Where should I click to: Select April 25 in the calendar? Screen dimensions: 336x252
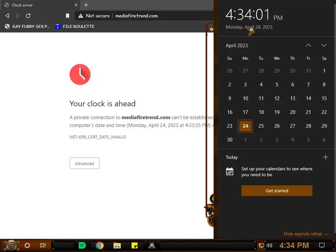coord(261,126)
